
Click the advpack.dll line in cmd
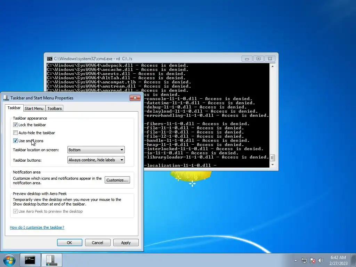(x=118, y=65)
